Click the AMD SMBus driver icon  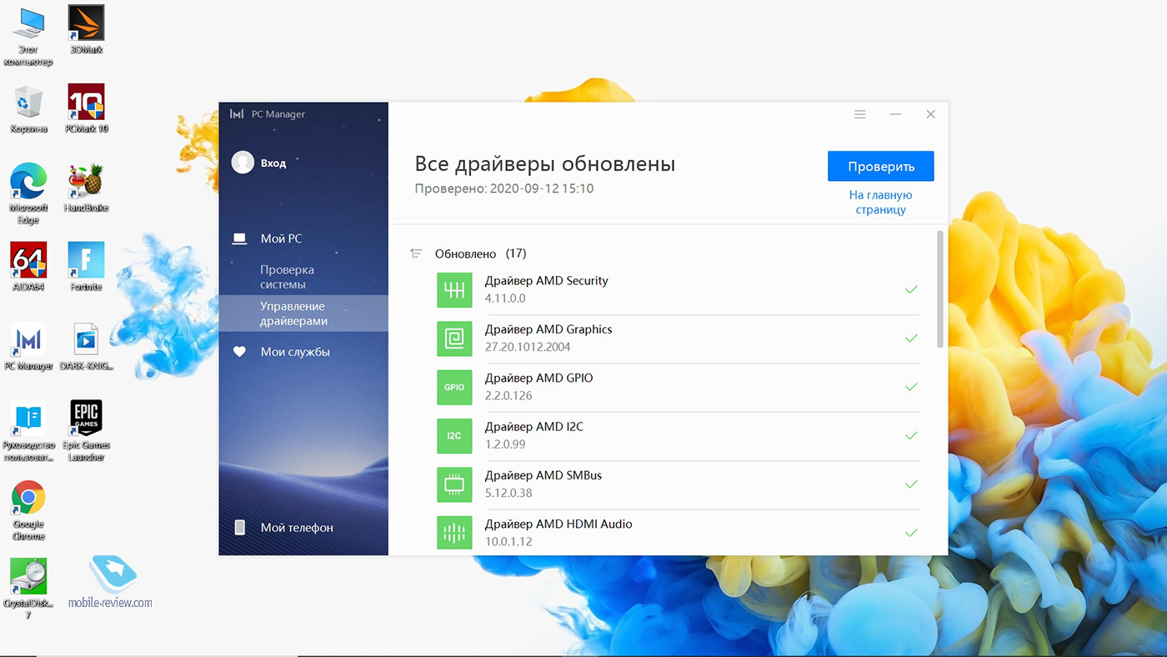tap(454, 484)
